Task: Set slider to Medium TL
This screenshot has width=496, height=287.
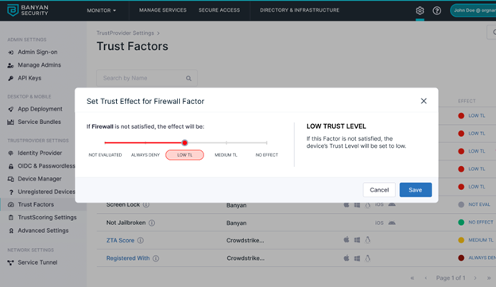Action: coord(226,155)
